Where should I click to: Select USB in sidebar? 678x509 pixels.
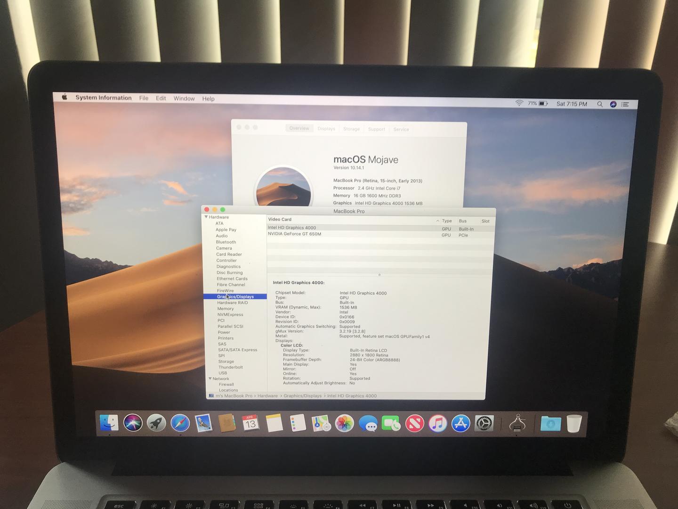point(223,373)
